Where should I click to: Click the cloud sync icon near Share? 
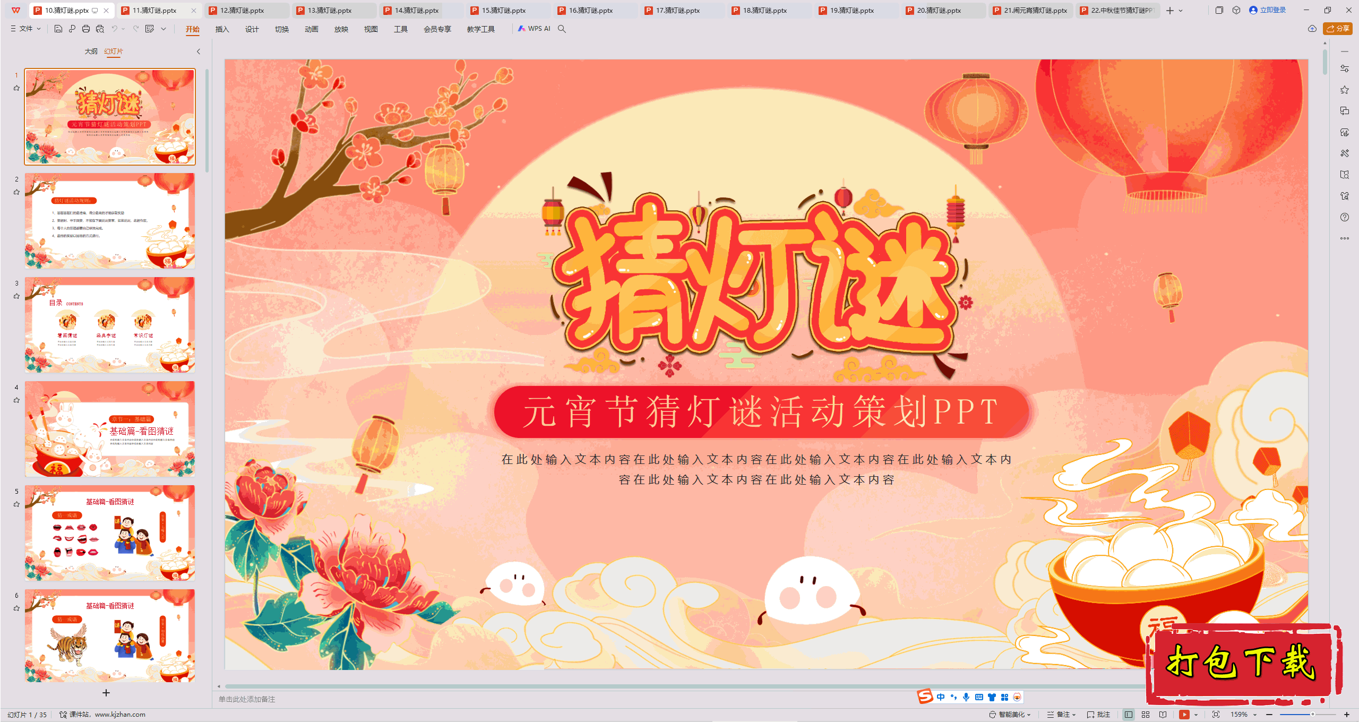point(1312,29)
